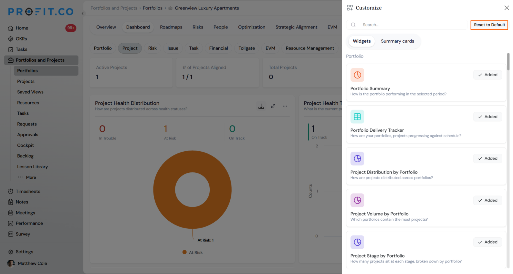Switch to the Summary cards tab
513x274 pixels.
tap(397, 41)
